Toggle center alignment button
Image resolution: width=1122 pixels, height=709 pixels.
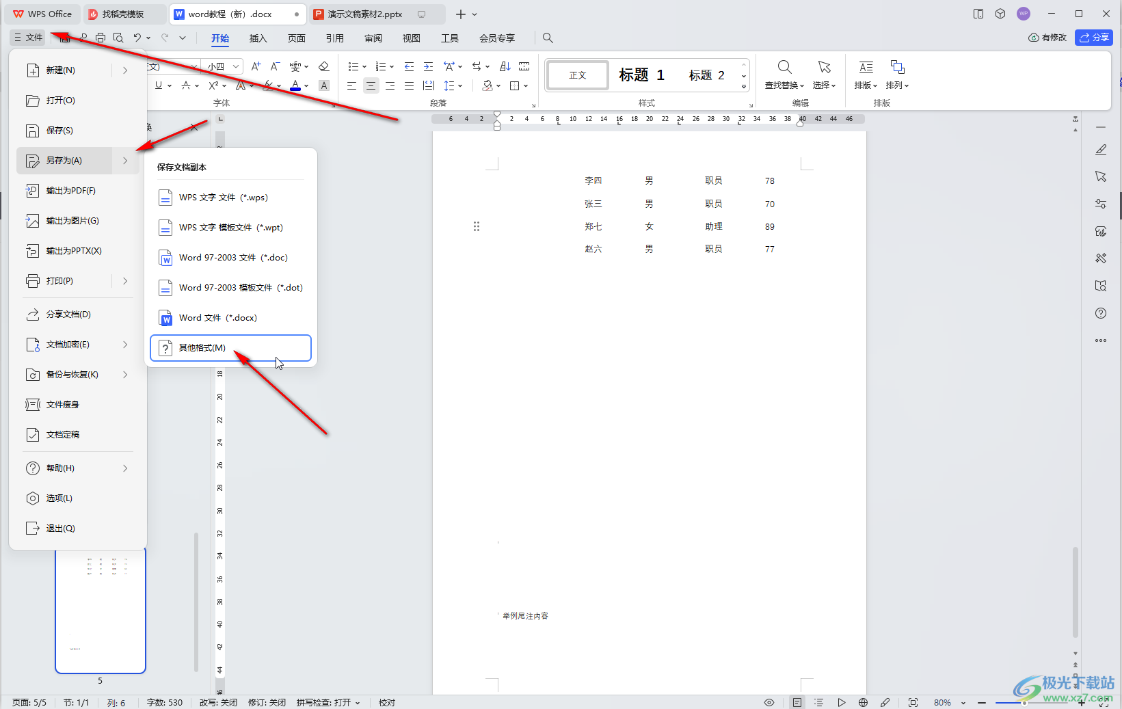coord(371,85)
